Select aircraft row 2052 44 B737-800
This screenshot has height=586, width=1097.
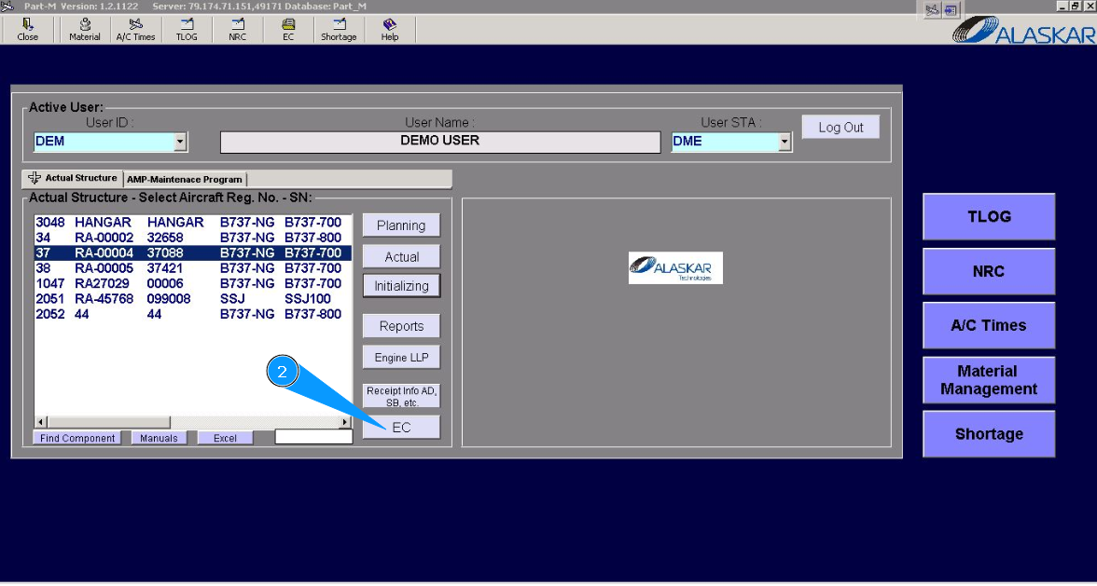click(x=193, y=314)
